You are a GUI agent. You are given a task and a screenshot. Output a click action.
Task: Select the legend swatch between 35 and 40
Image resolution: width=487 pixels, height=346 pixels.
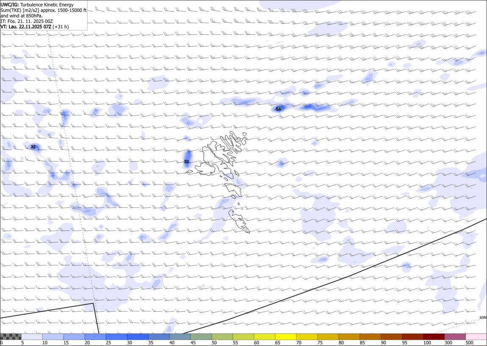coord(159,337)
